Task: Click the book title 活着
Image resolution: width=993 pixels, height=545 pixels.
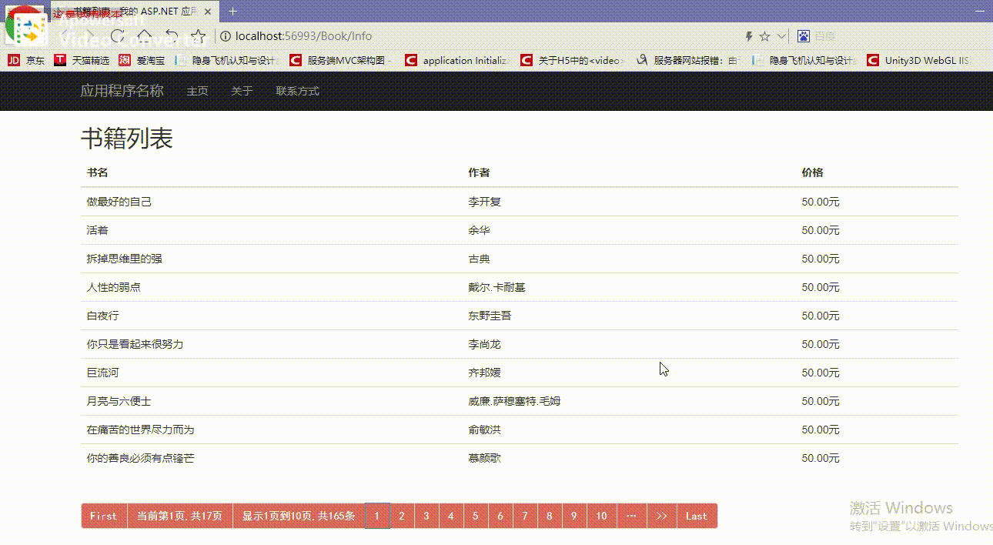Action: [x=98, y=230]
